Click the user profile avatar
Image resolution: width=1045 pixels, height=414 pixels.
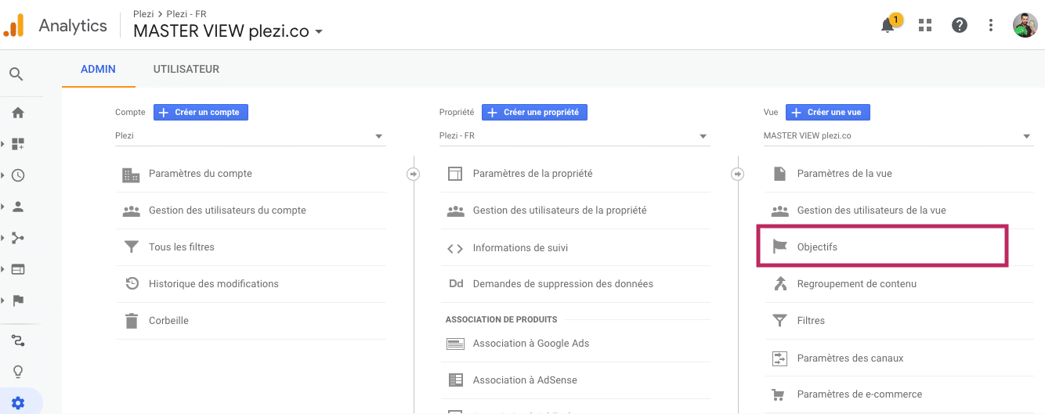coord(1025,25)
